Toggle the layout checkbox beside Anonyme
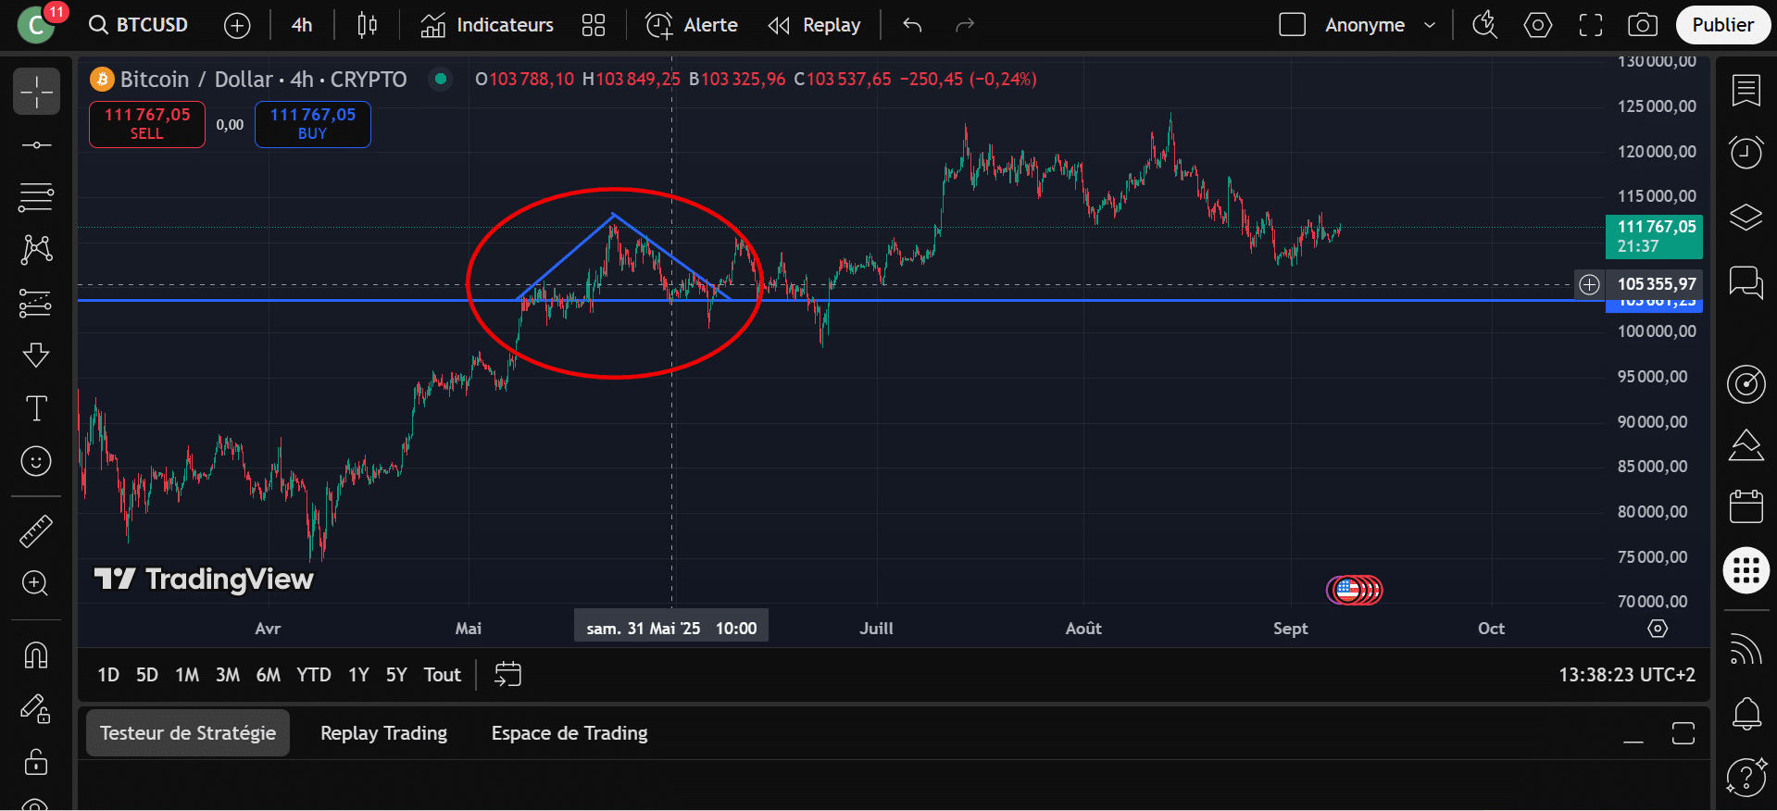The image size is (1777, 811). tap(1292, 25)
